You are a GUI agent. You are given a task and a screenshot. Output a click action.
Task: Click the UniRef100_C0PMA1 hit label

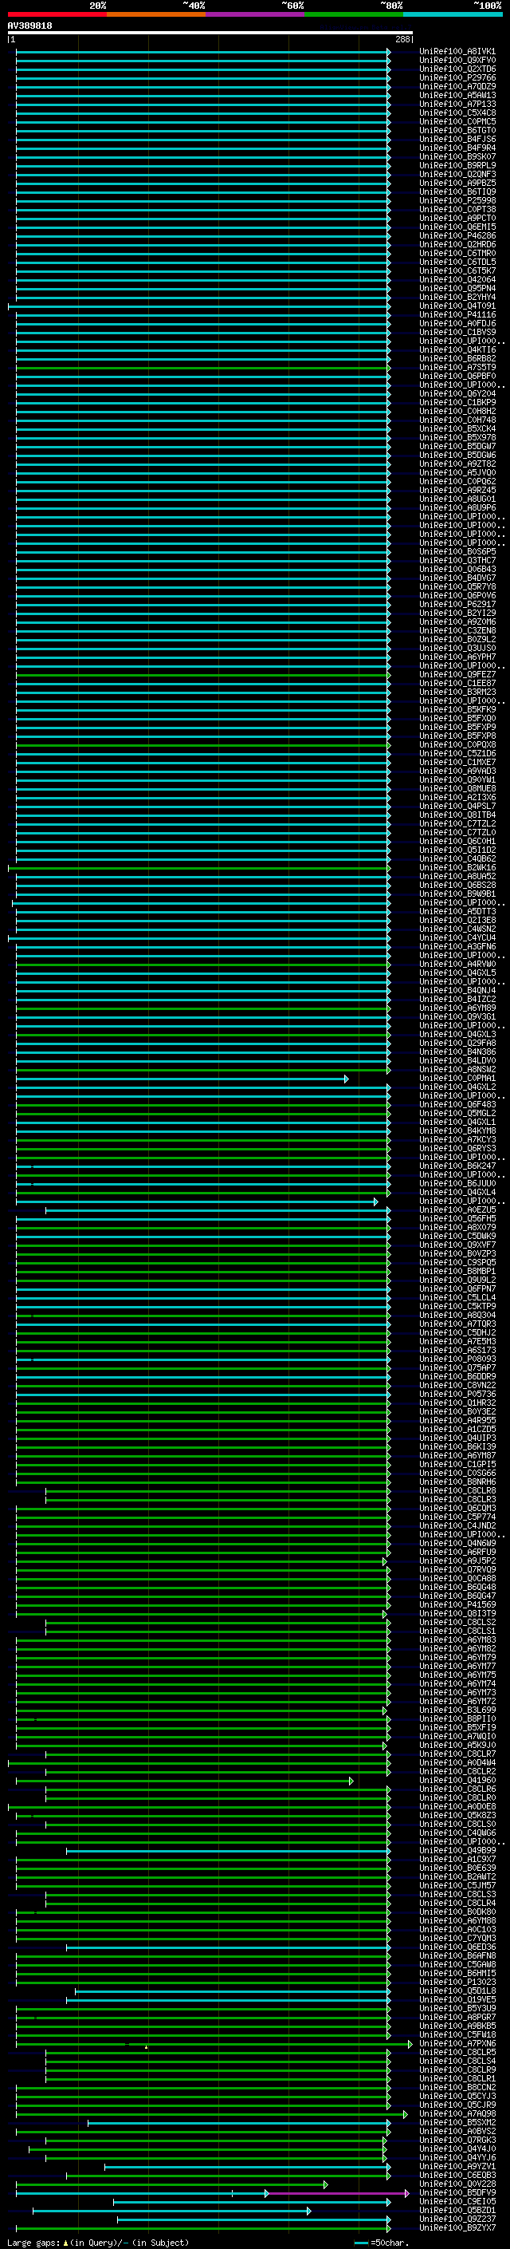pos(457,1079)
